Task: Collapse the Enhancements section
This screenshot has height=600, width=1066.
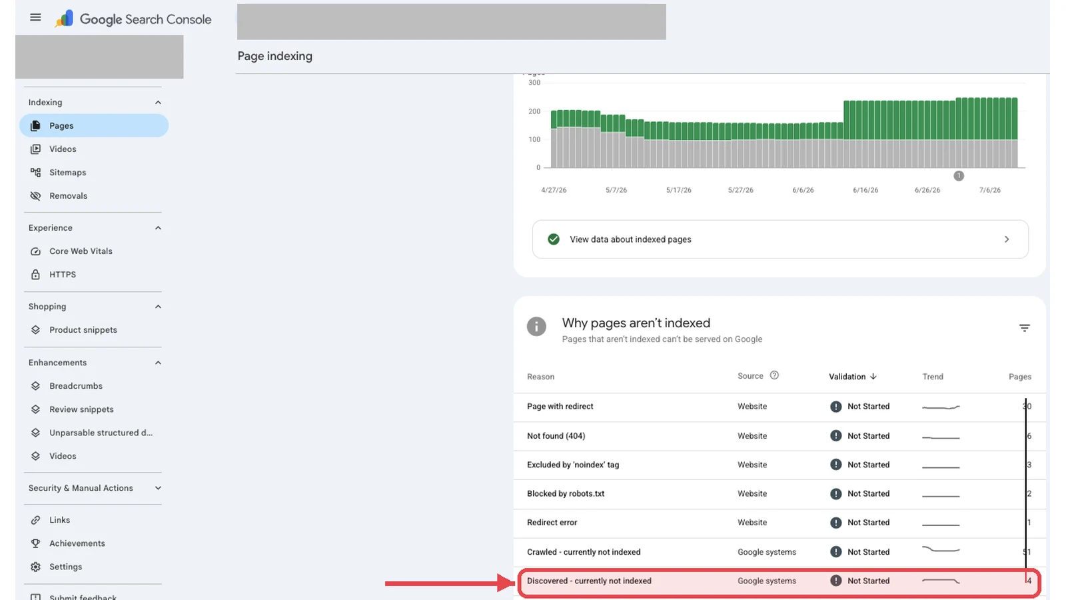Action: pos(158,362)
